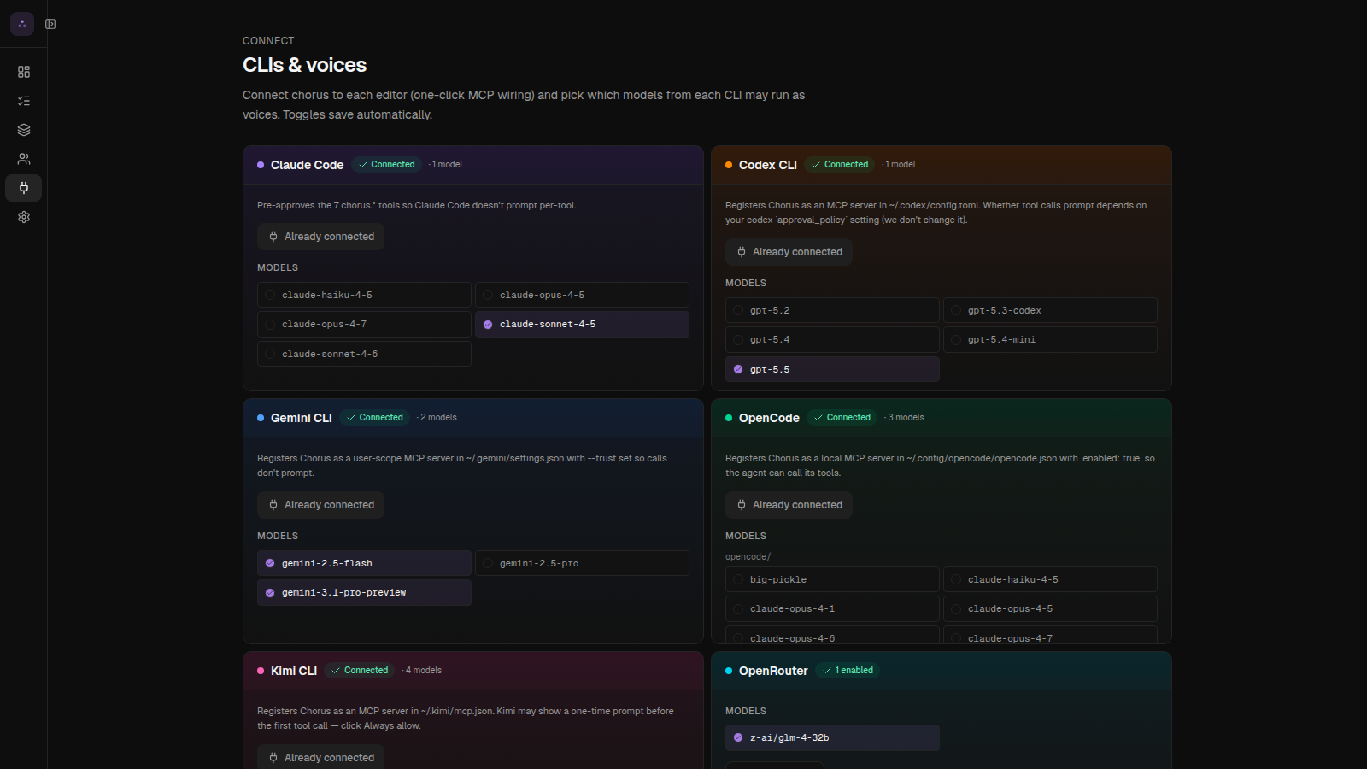Click the Connected badge beside OpenCode
The width and height of the screenshot is (1367, 769).
tap(842, 418)
